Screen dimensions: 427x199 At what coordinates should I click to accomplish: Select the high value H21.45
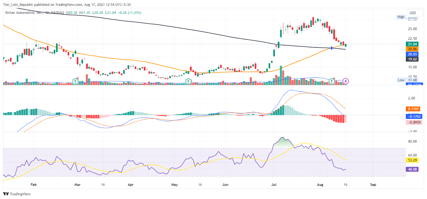(x=85, y=13)
